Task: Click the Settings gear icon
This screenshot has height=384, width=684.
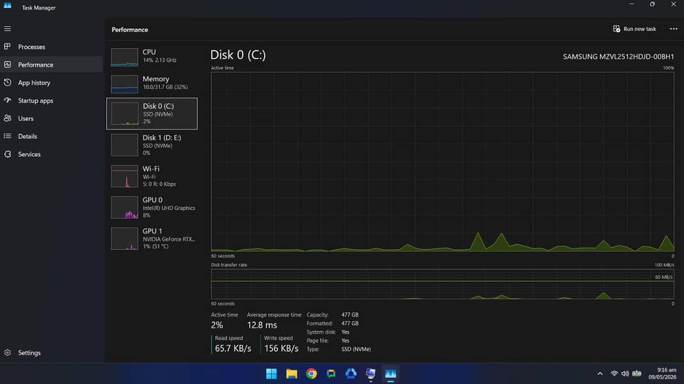Action: 8,352
